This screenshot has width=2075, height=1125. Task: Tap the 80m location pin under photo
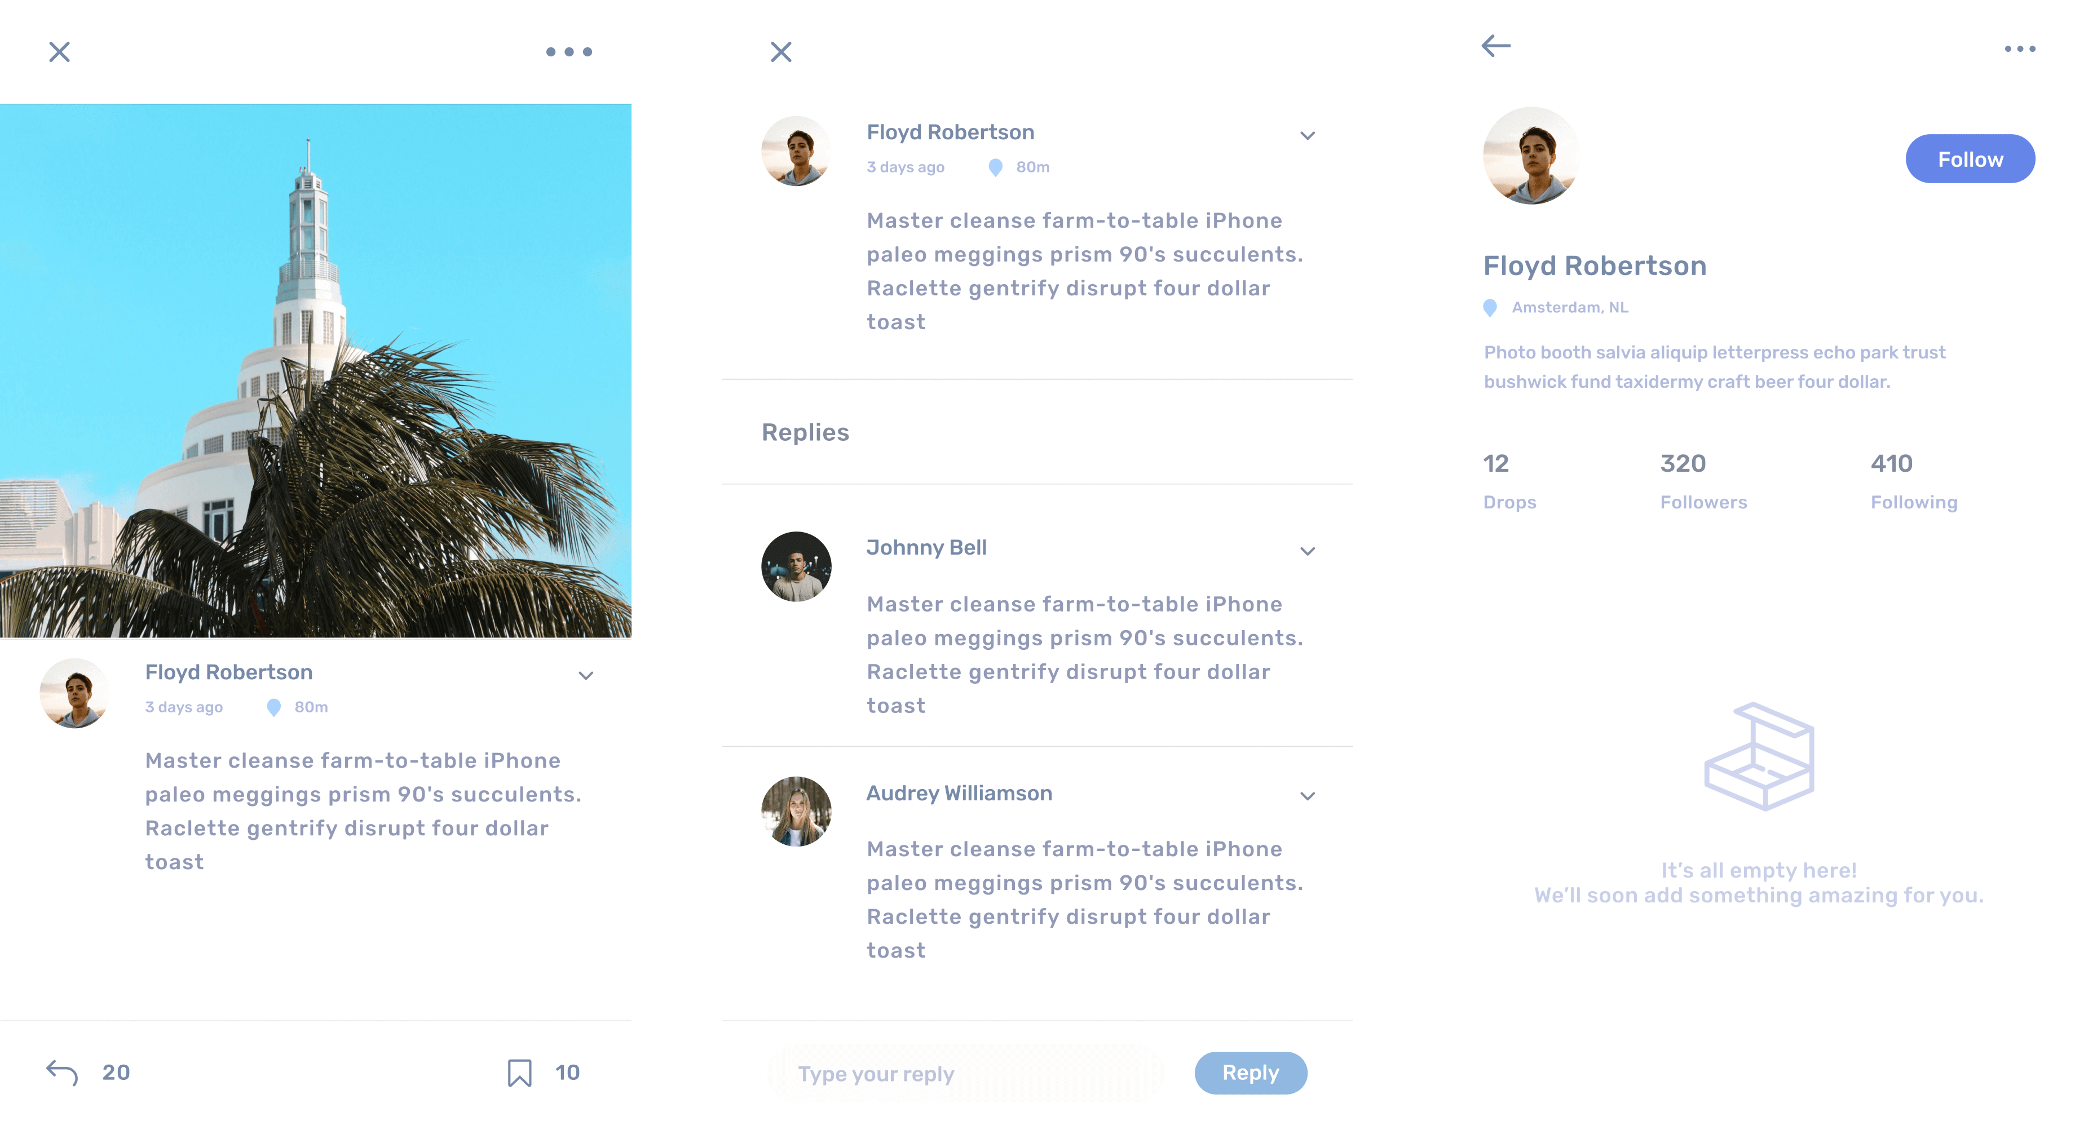coord(274,707)
